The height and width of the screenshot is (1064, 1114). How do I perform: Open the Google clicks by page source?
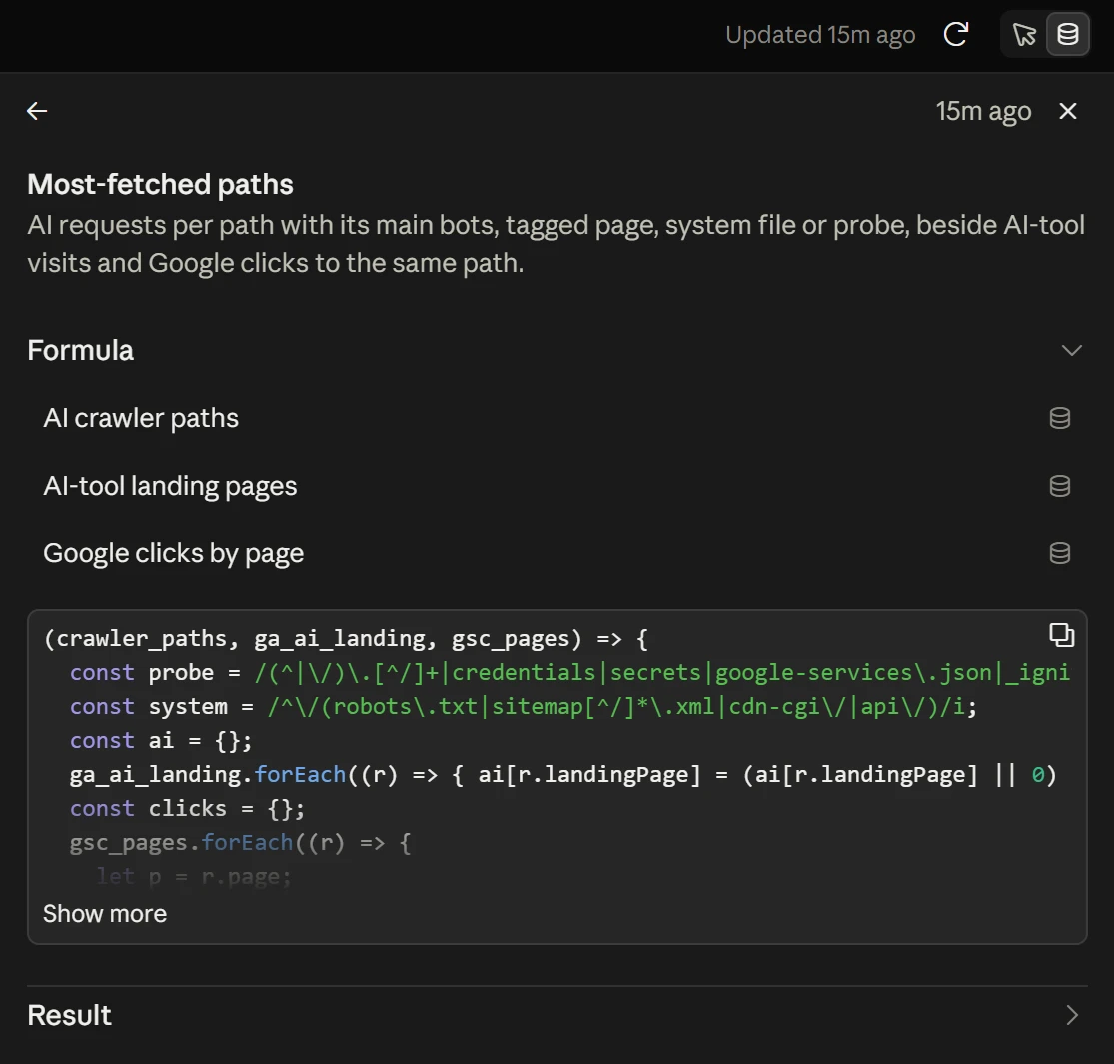[x=557, y=553]
